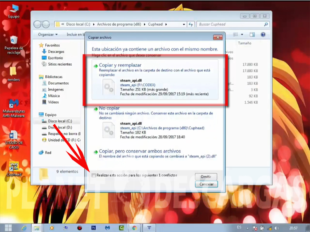Image resolution: width=310 pixels, height=232 pixels.
Task: Toggle the Explorer preview pane icon
Action: click(x=252, y=34)
